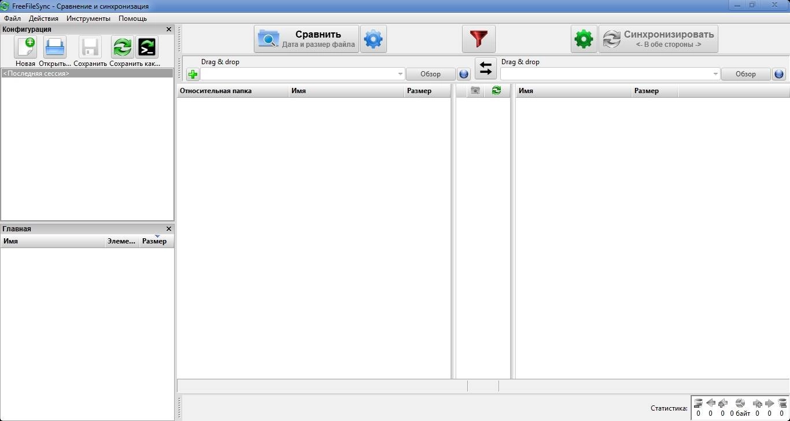Create a new configuration with Новая icon
This screenshot has width=790, height=421.
click(x=25, y=47)
